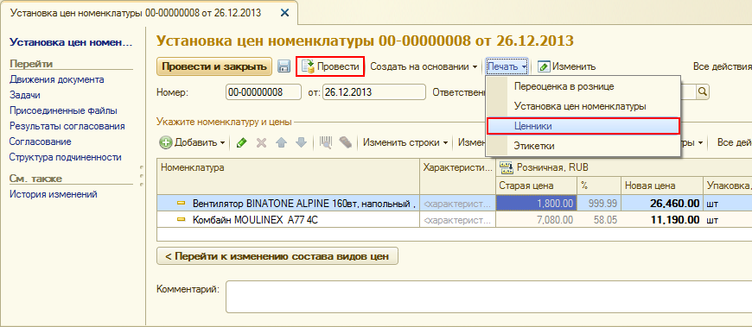Click the yellow item icon beside Вентилятор
752x327 pixels.
point(182,204)
